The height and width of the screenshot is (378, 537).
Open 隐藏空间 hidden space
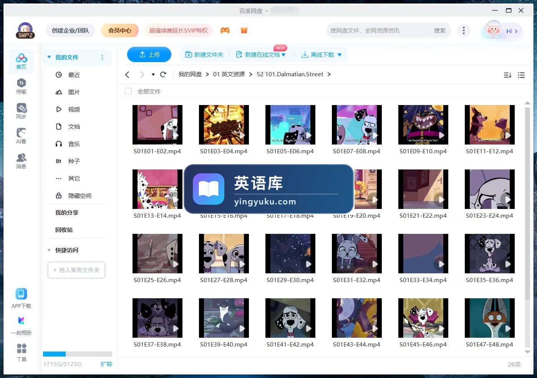tap(80, 196)
